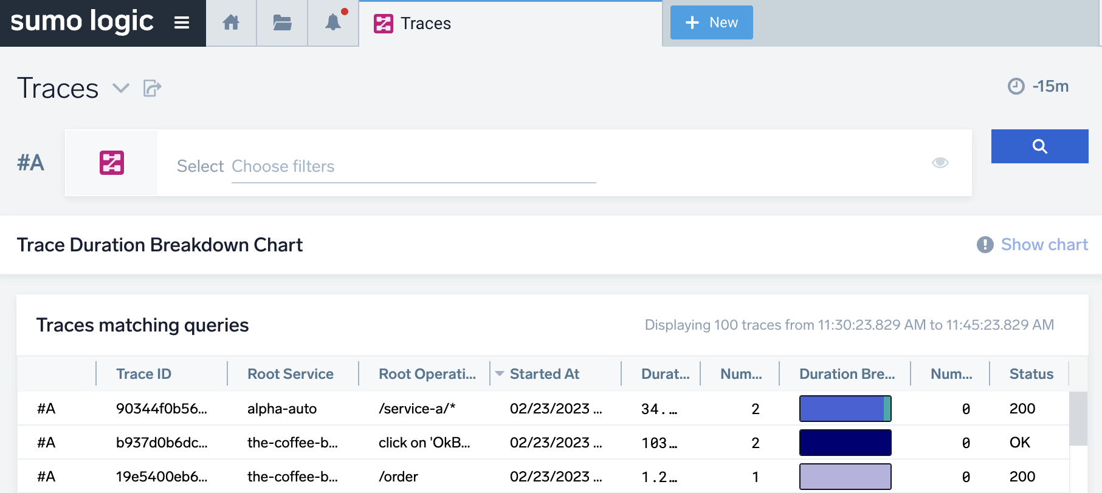This screenshot has height=493, width=1102.
Task: Open trace 90344f0b56 row
Action: (x=161, y=409)
